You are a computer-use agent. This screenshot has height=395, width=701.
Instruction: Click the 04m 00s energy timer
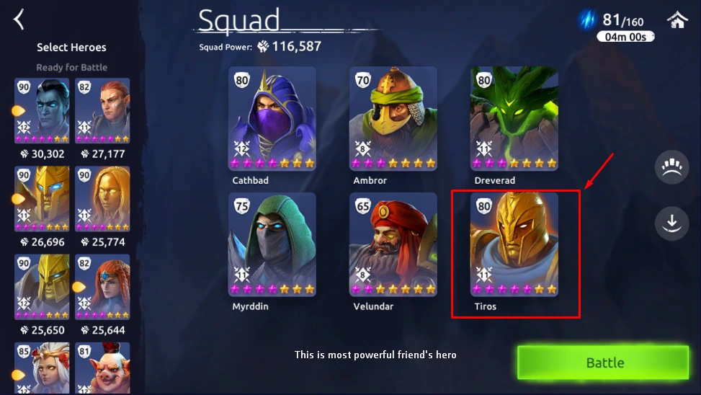pos(625,37)
